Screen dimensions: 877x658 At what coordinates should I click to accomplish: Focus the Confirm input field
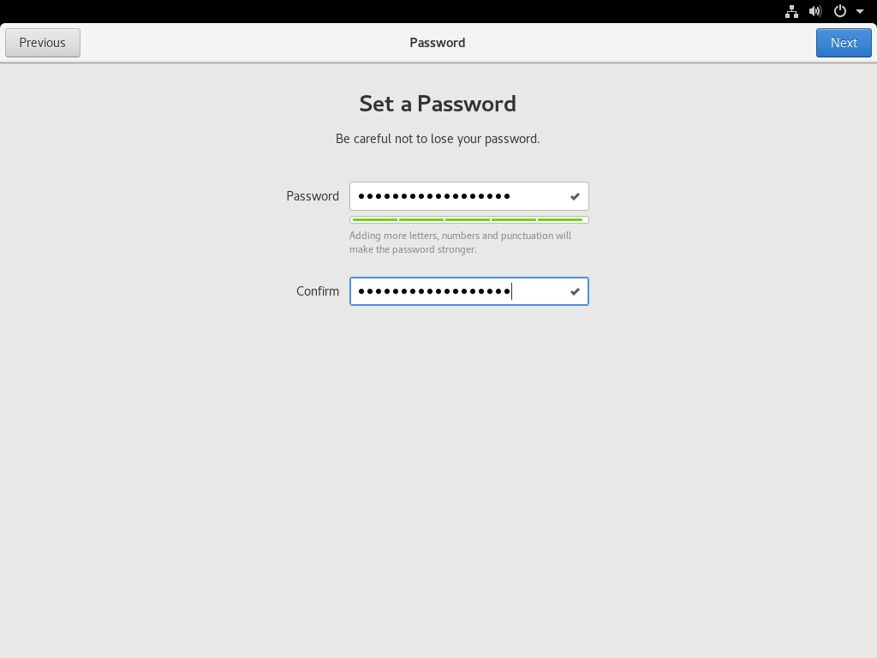point(468,291)
